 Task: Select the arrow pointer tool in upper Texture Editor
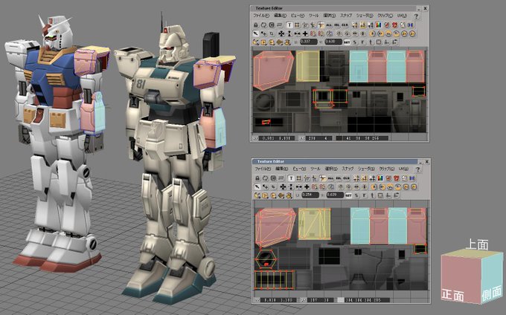point(256,33)
